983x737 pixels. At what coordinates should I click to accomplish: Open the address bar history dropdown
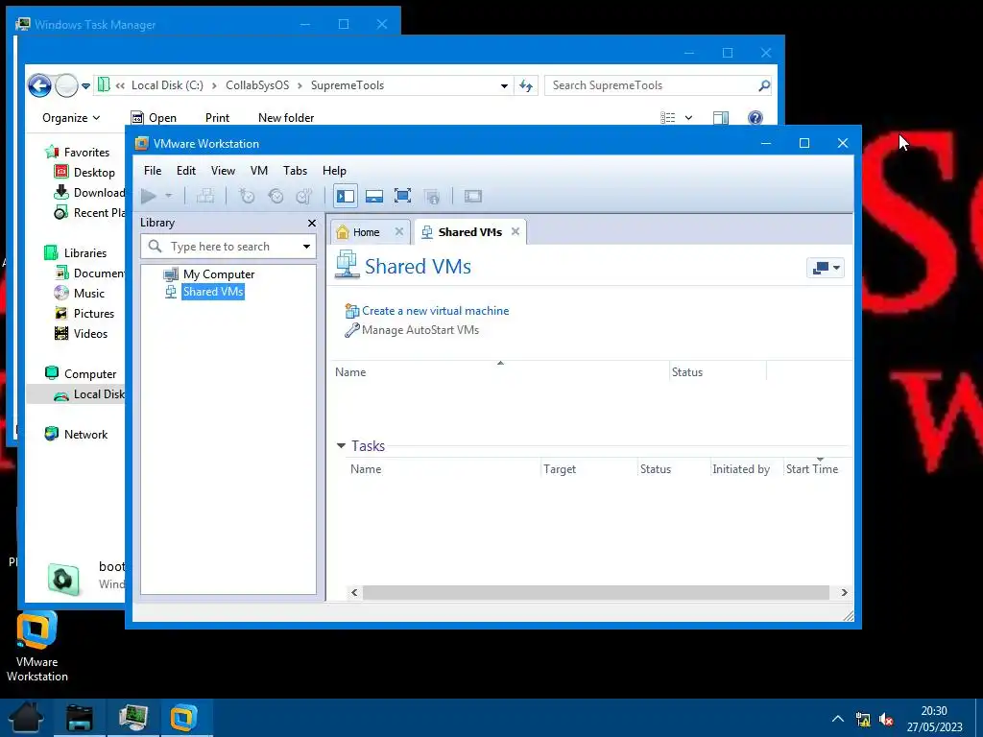pyautogui.click(x=504, y=85)
